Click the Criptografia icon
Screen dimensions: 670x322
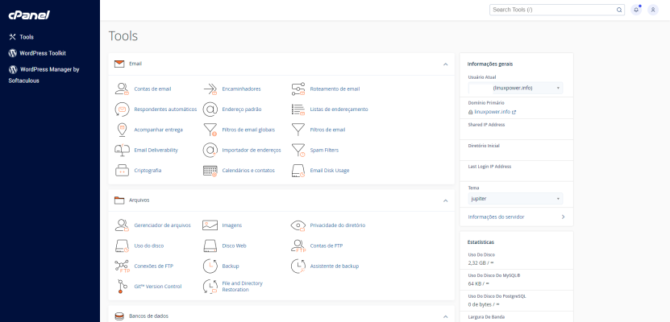[122, 171]
